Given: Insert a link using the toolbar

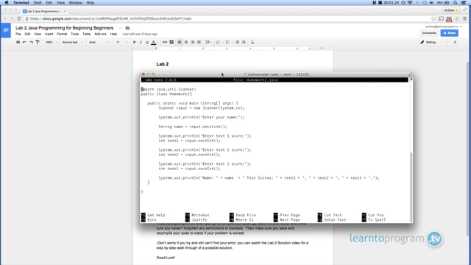Looking at the screenshot, I should pyautogui.click(x=165, y=43).
